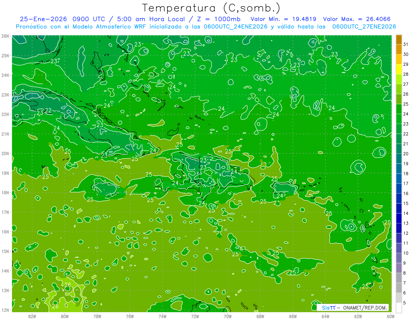The image size is (415, 321).
Task: Click longitude axis label '72W'
Action: coord(195,316)
